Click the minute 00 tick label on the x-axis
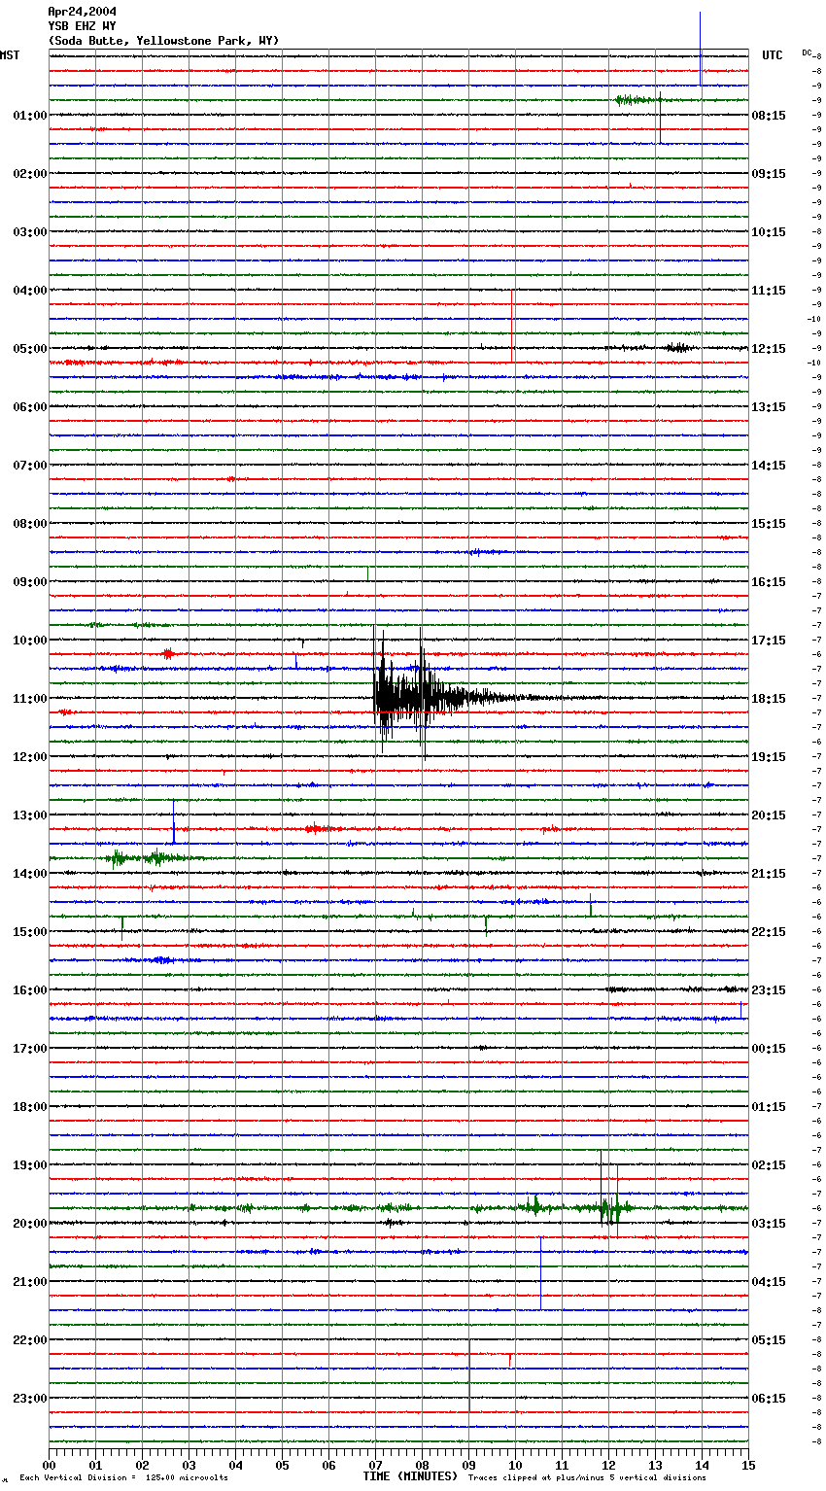Screen dimensions: 826x1491 coord(49,1465)
